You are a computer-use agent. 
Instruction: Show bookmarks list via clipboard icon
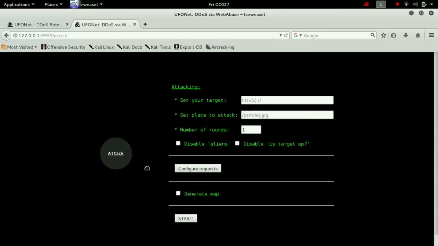394,36
